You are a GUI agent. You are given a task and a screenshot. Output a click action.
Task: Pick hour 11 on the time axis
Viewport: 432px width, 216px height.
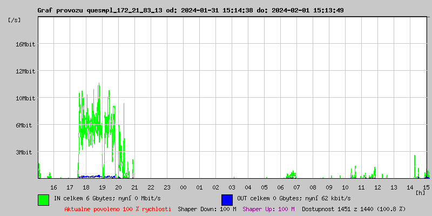point(361,187)
